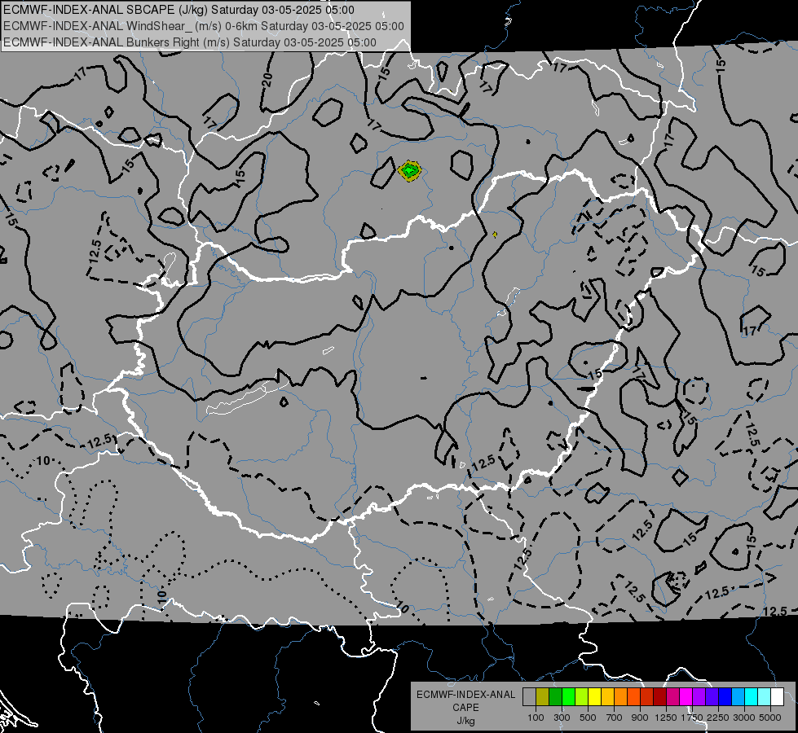
Task: Click the J/kg unit label in legend
Action: click(465, 721)
